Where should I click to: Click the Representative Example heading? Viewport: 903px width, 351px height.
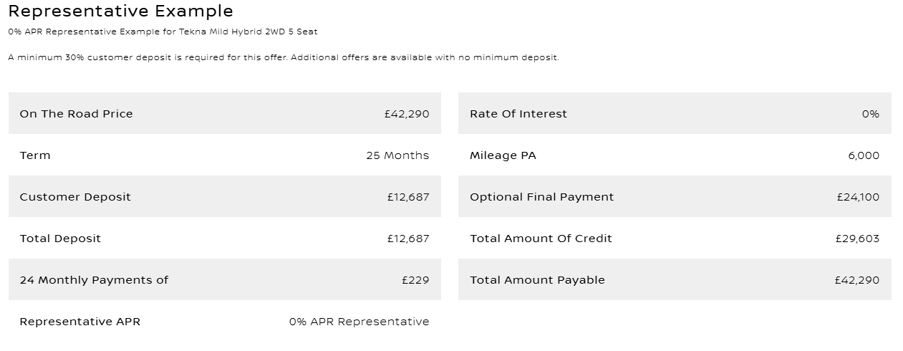coord(120,11)
